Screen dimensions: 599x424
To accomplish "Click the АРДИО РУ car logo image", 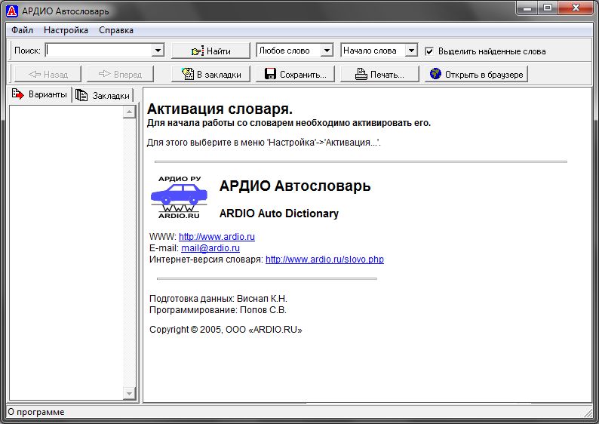I will (179, 197).
